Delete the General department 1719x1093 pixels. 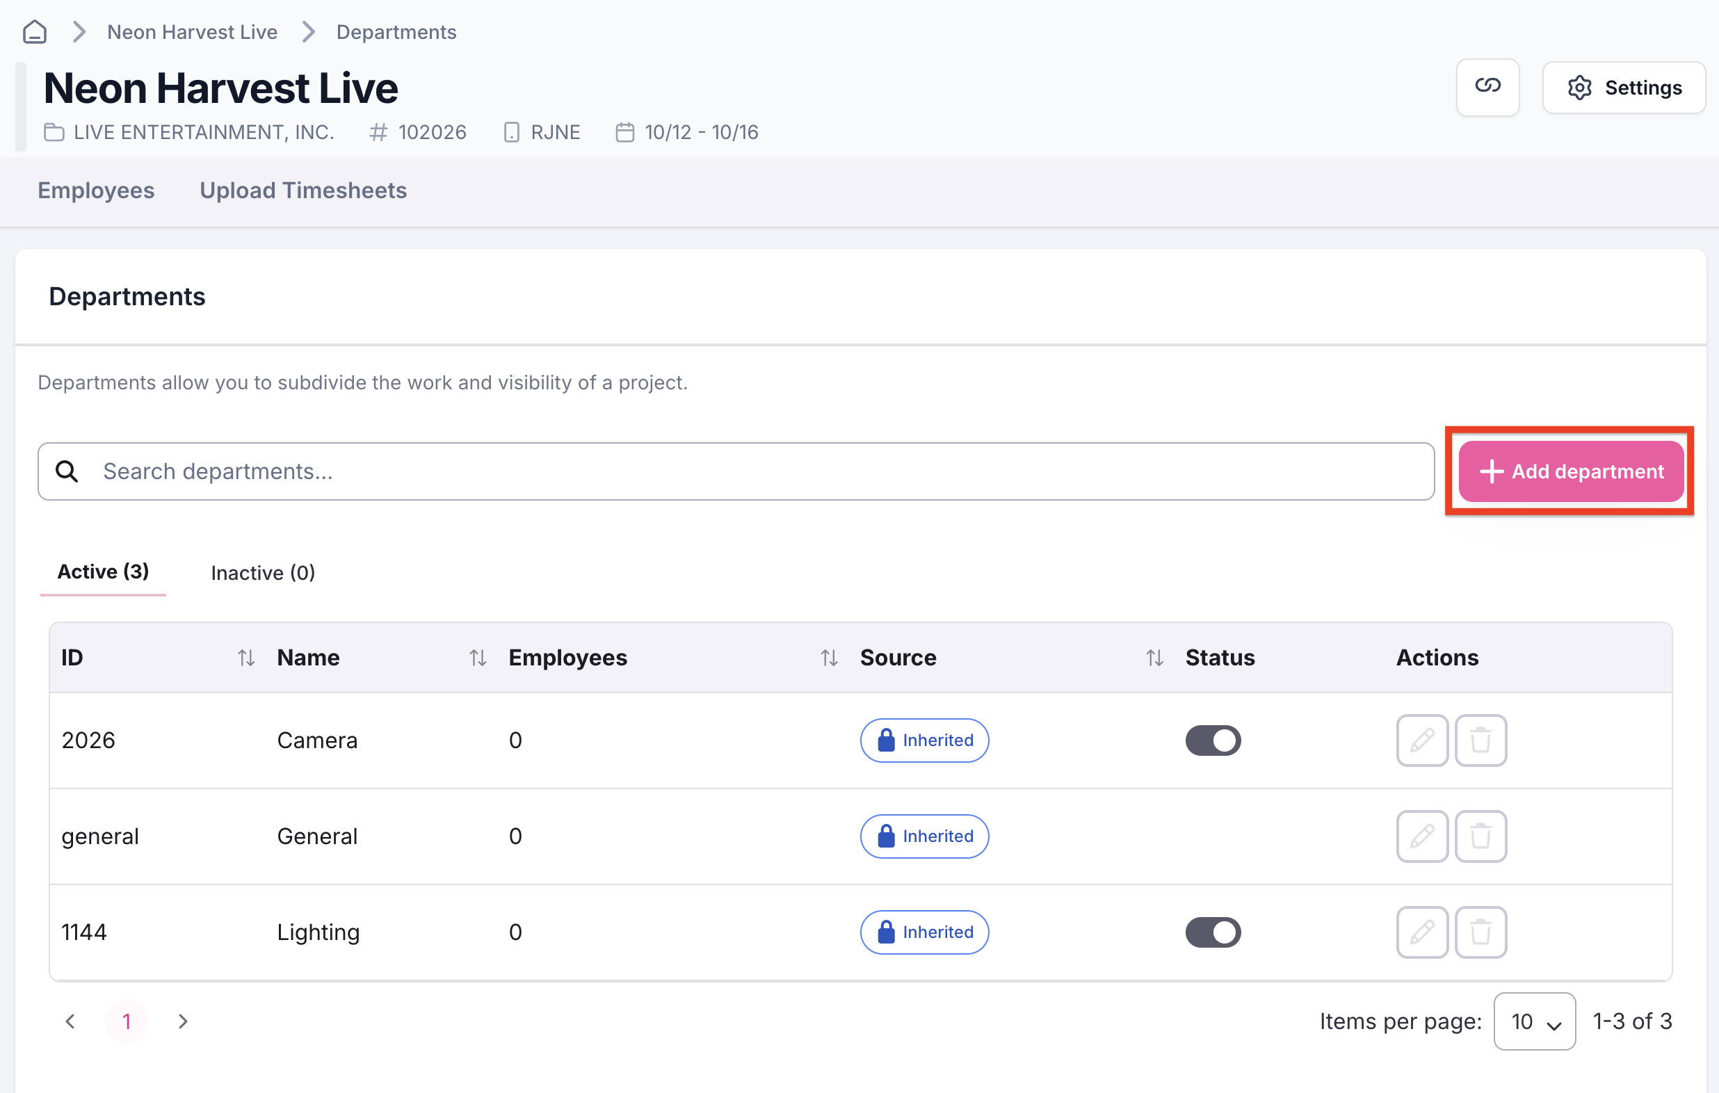click(x=1480, y=836)
